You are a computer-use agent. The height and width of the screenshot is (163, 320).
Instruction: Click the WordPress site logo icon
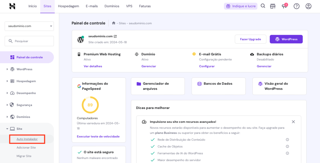(81, 40)
